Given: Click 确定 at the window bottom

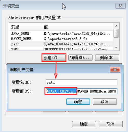Looking at the screenshot, I should click(x=84, y=124).
